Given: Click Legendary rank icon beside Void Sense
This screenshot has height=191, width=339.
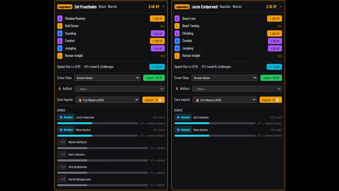Looking at the screenshot, I should coord(60,26).
